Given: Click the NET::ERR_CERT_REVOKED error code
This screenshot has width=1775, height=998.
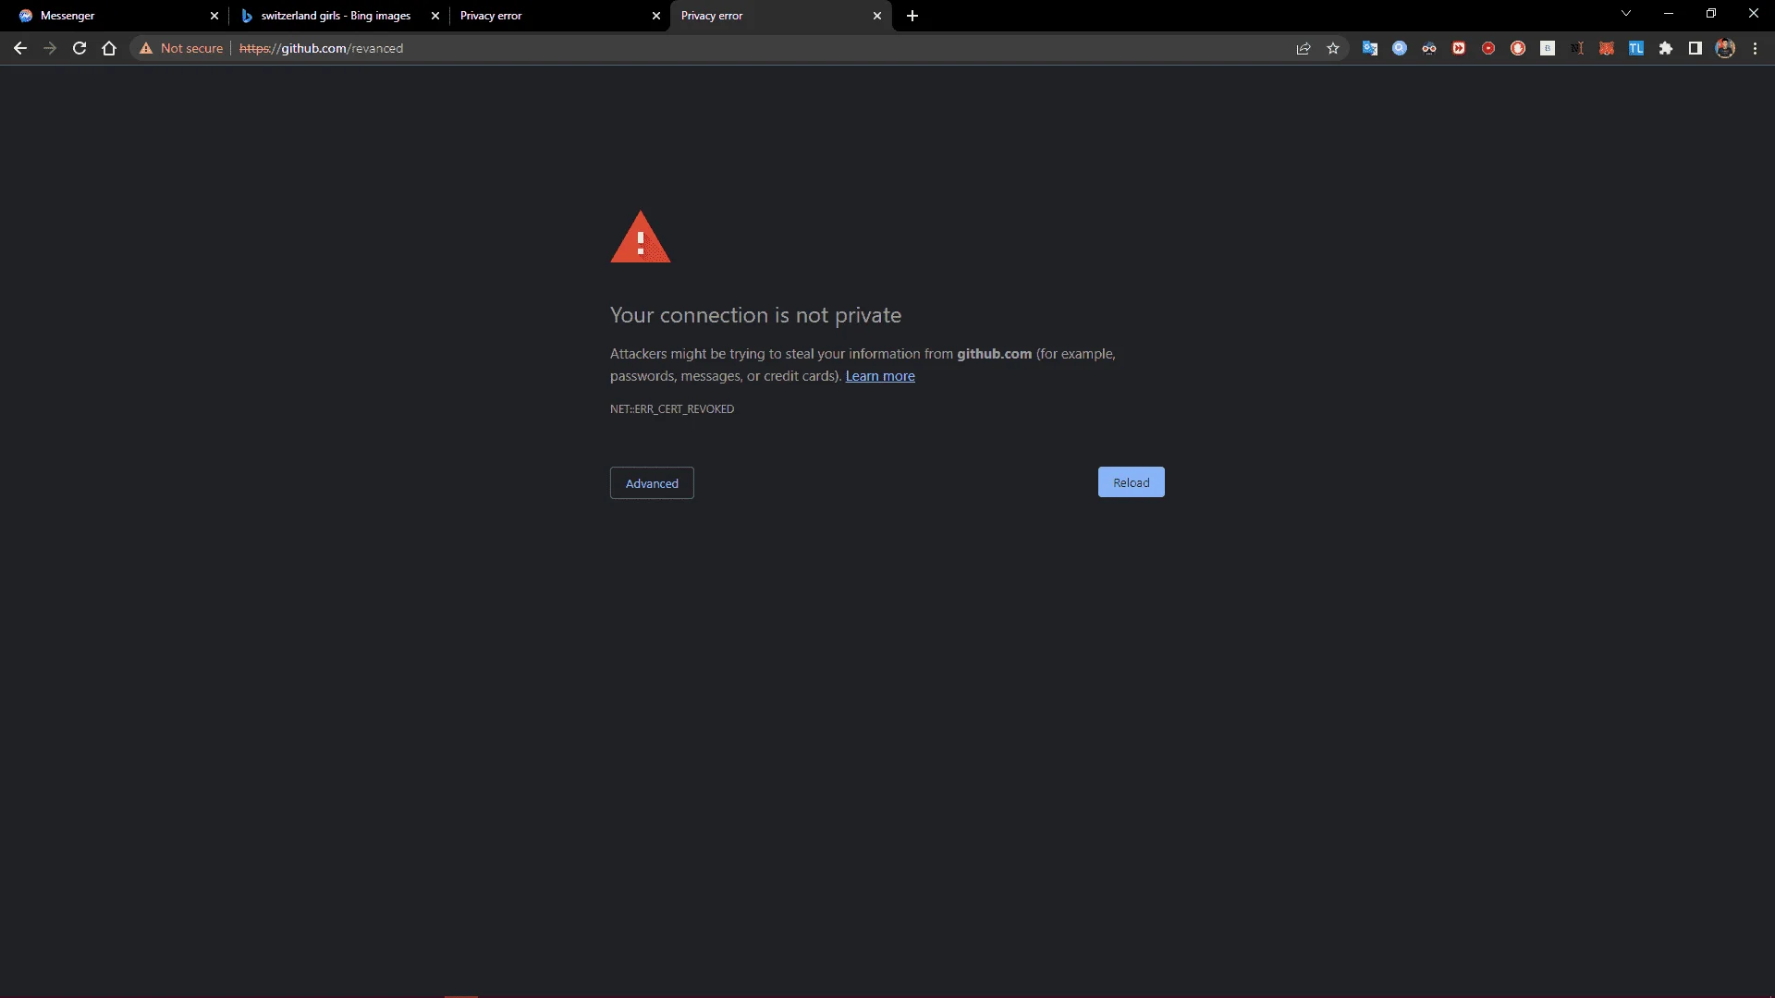Looking at the screenshot, I should (x=672, y=409).
